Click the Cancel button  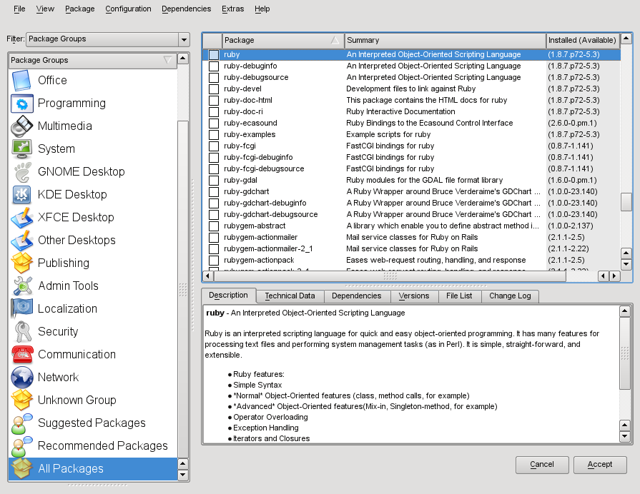tap(542, 464)
